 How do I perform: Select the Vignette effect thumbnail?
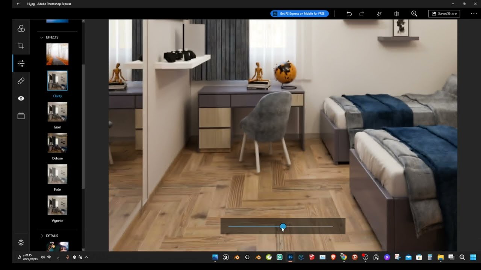click(57, 205)
